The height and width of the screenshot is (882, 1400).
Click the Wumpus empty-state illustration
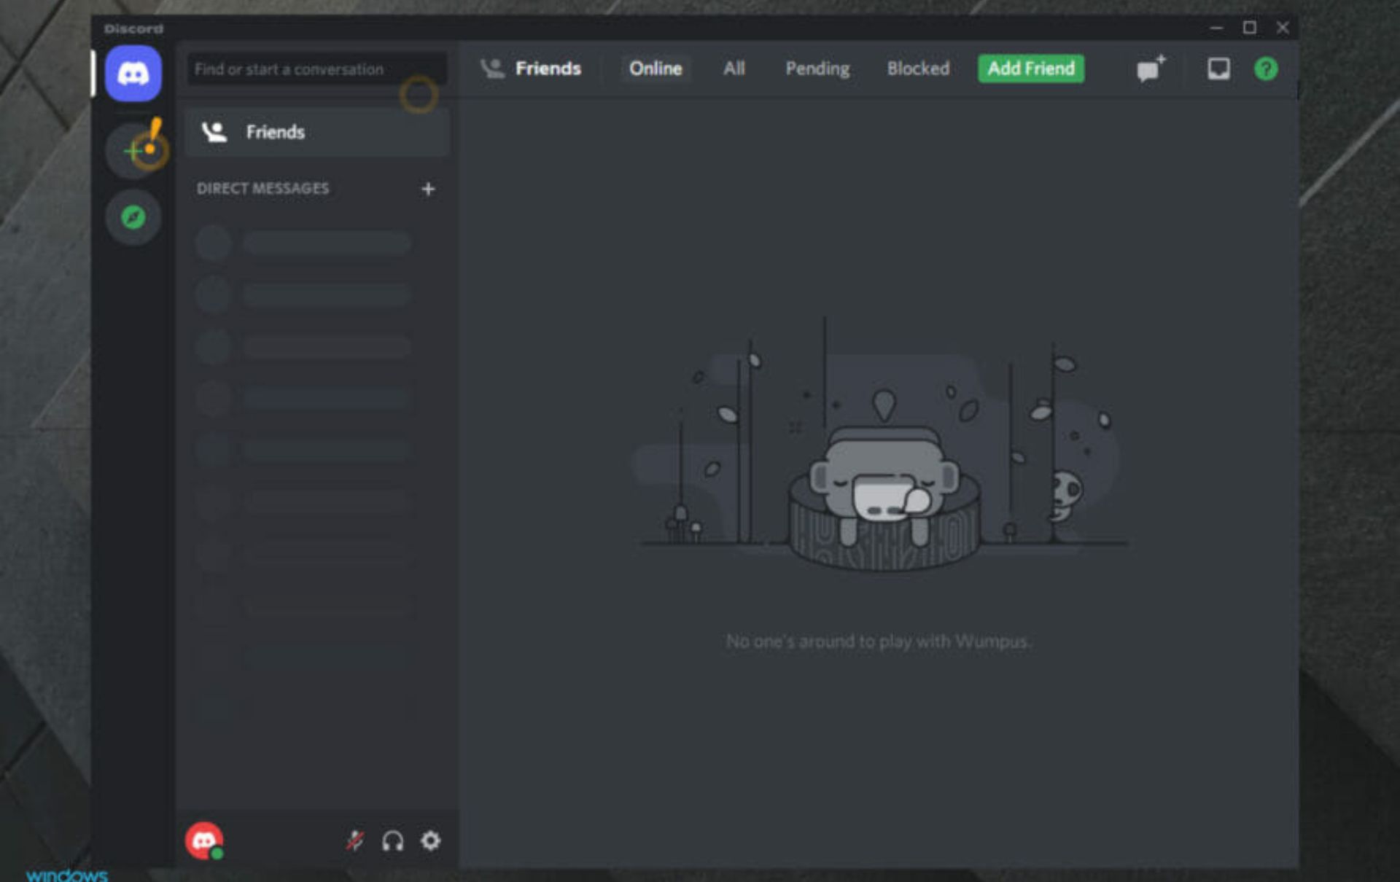pos(879,445)
